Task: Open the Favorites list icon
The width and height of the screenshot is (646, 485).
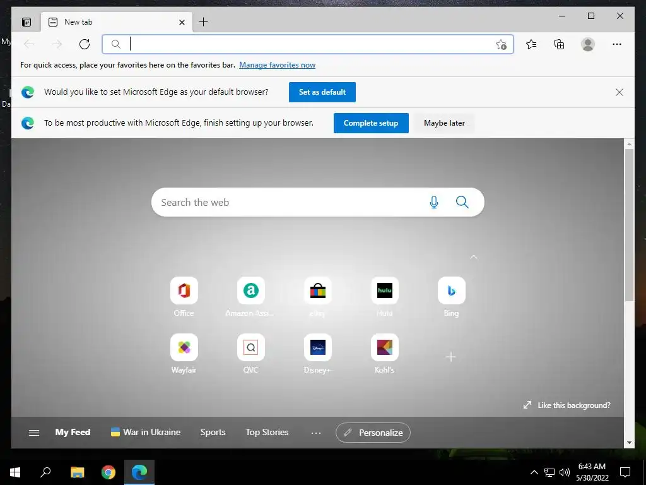Action: tap(531, 44)
